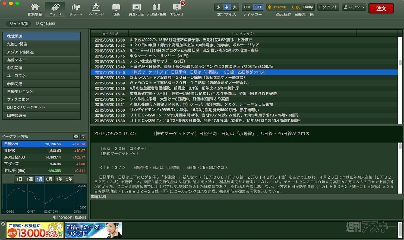Select the 1日 chart period

point(19,179)
